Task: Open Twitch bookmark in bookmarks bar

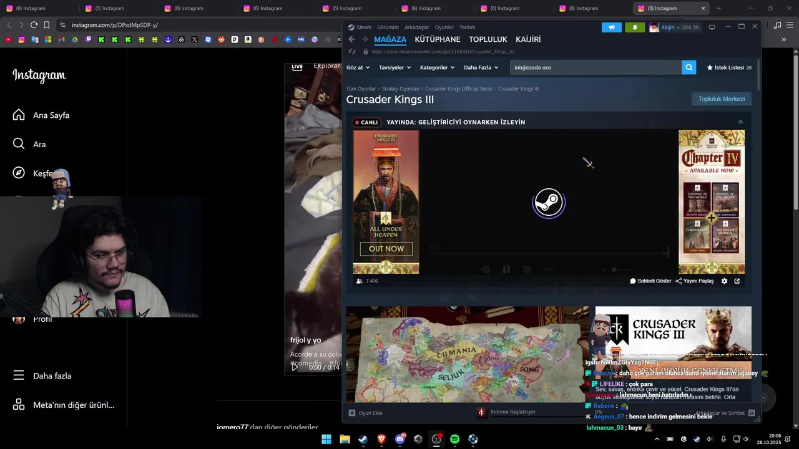Action: (87, 39)
